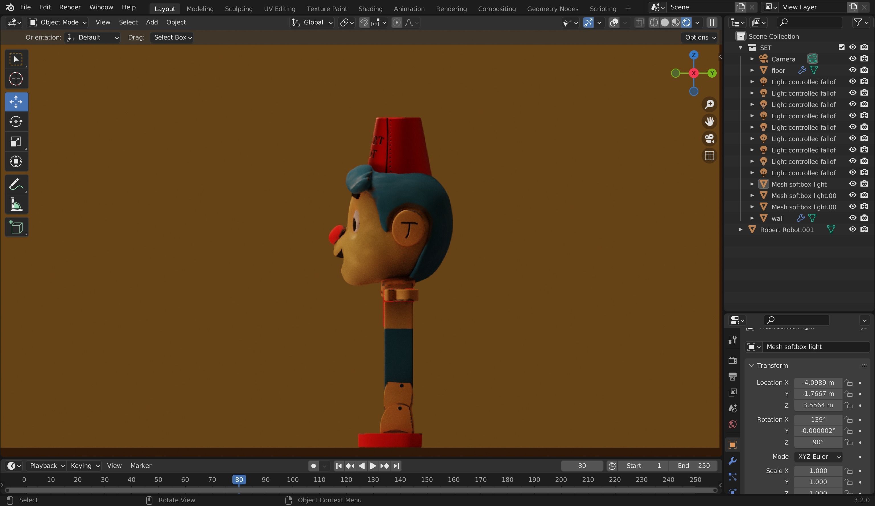Screen dimensions: 875x506
Task: Uncheck SET collection exclude checkbox
Action: click(x=841, y=47)
